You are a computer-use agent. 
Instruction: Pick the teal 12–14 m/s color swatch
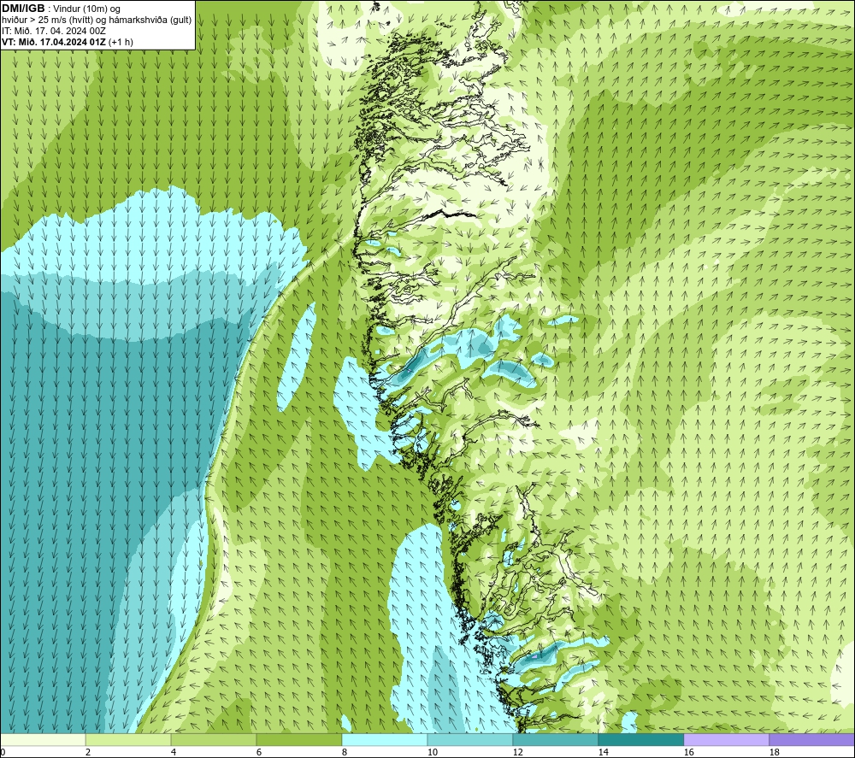[x=555, y=739]
